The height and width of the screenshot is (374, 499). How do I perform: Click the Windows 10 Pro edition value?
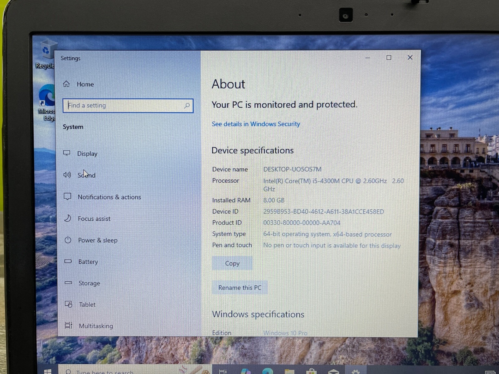(285, 333)
